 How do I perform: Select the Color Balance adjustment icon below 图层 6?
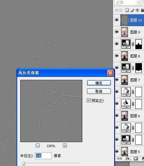point(126,128)
